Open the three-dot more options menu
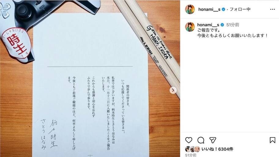Image resolution: width=279 pixels, height=157 pixels. pos(272,9)
